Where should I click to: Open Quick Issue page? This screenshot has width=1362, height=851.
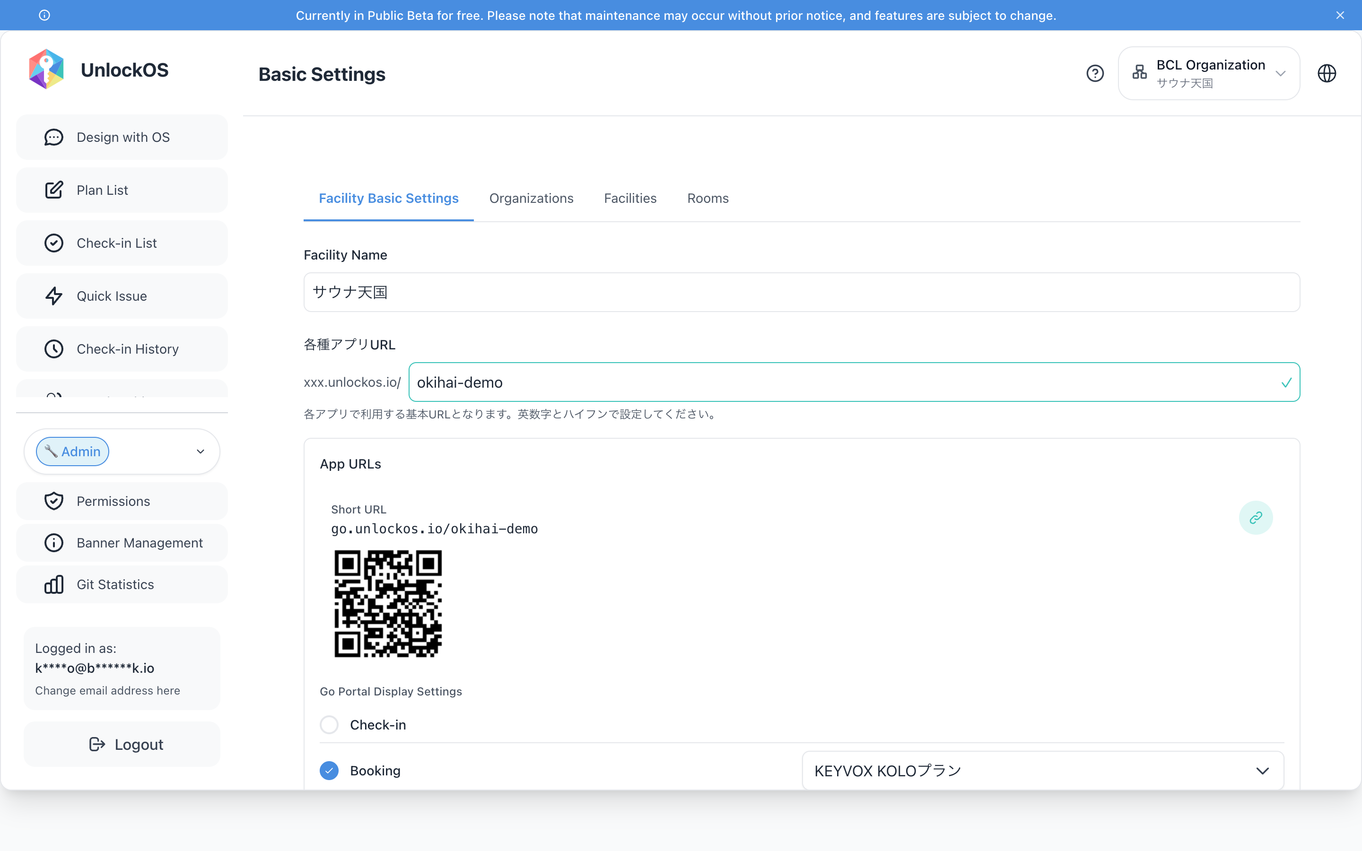click(x=122, y=296)
